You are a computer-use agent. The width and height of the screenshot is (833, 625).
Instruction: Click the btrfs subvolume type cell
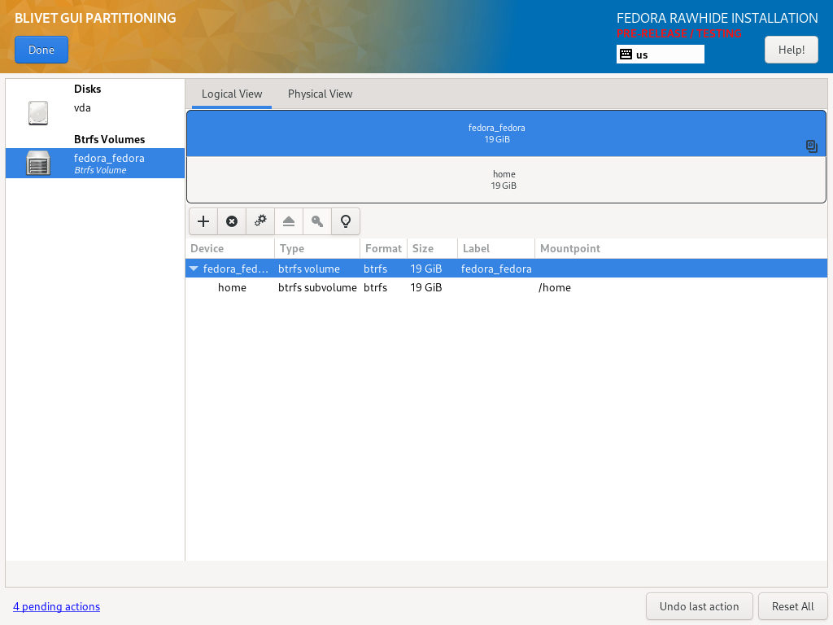coord(318,287)
